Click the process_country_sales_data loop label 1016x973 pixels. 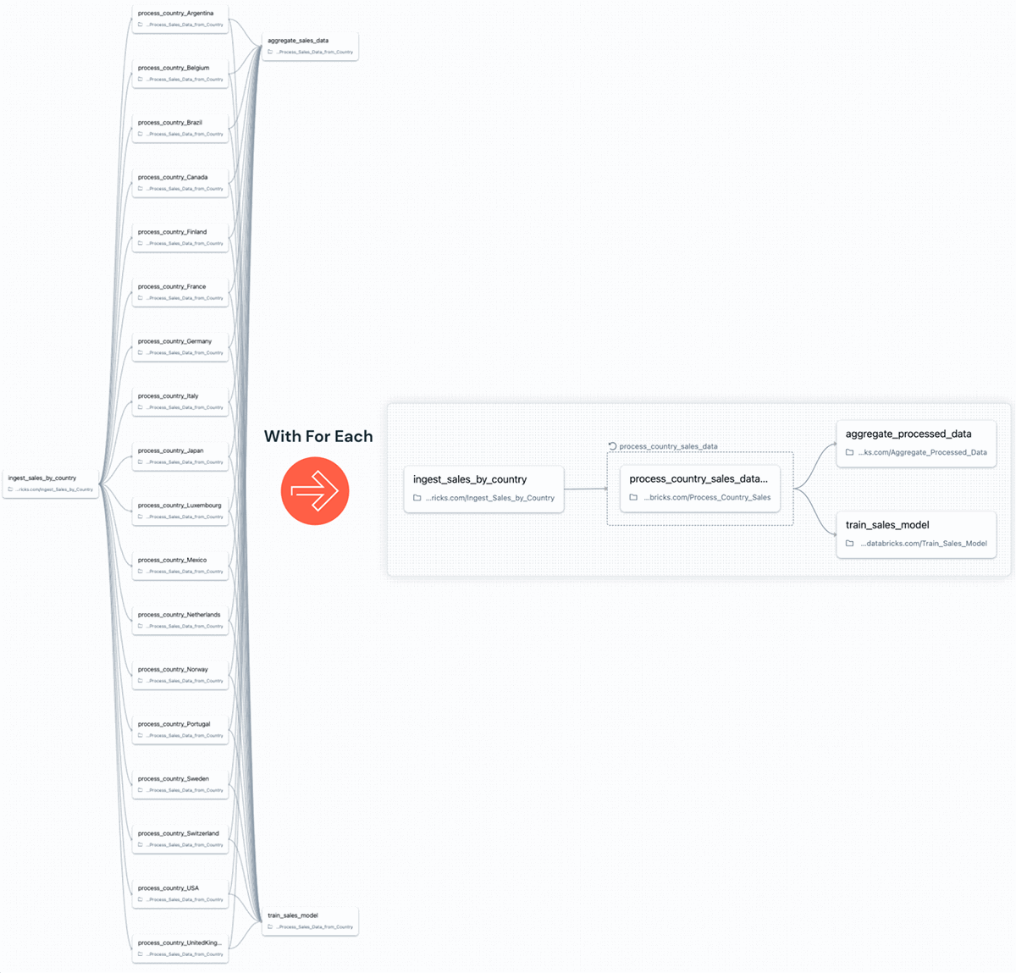click(668, 445)
